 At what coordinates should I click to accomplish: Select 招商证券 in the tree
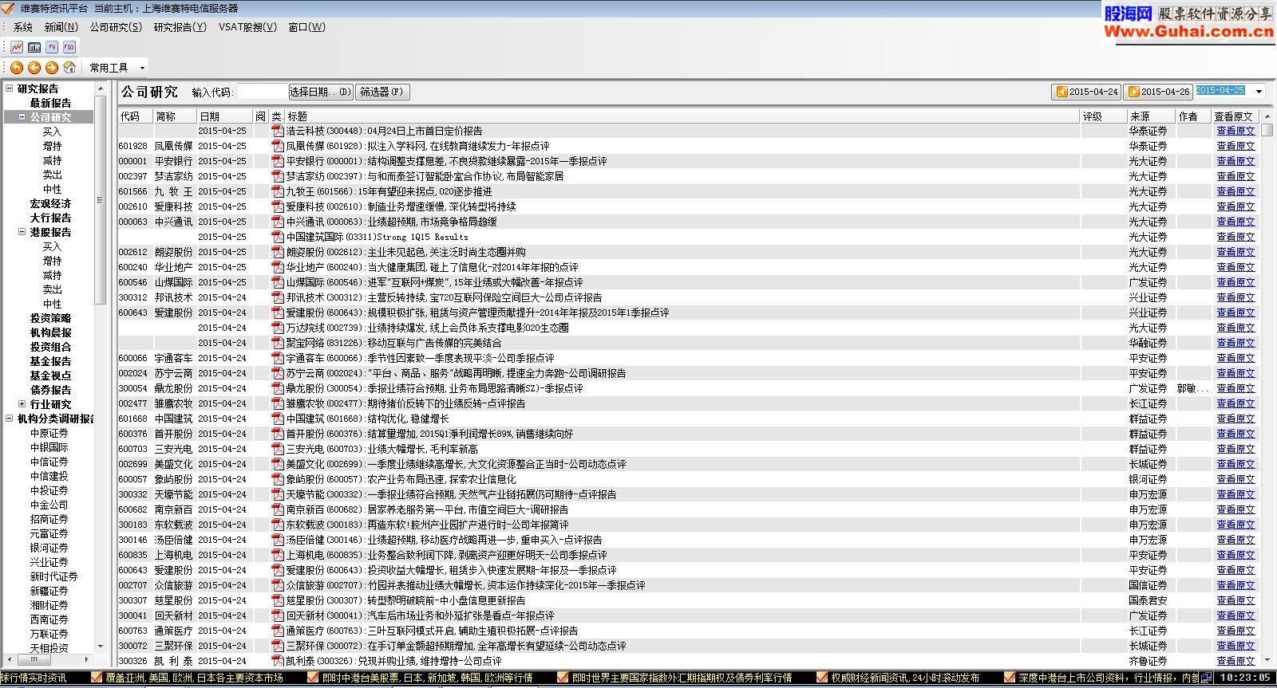pos(49,519)
